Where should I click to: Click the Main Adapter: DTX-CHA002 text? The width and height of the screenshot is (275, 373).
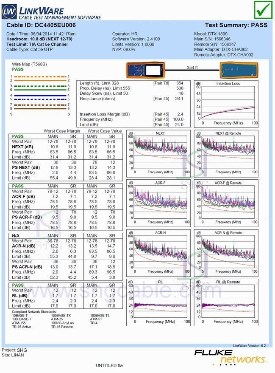click(x=221, y=49)
